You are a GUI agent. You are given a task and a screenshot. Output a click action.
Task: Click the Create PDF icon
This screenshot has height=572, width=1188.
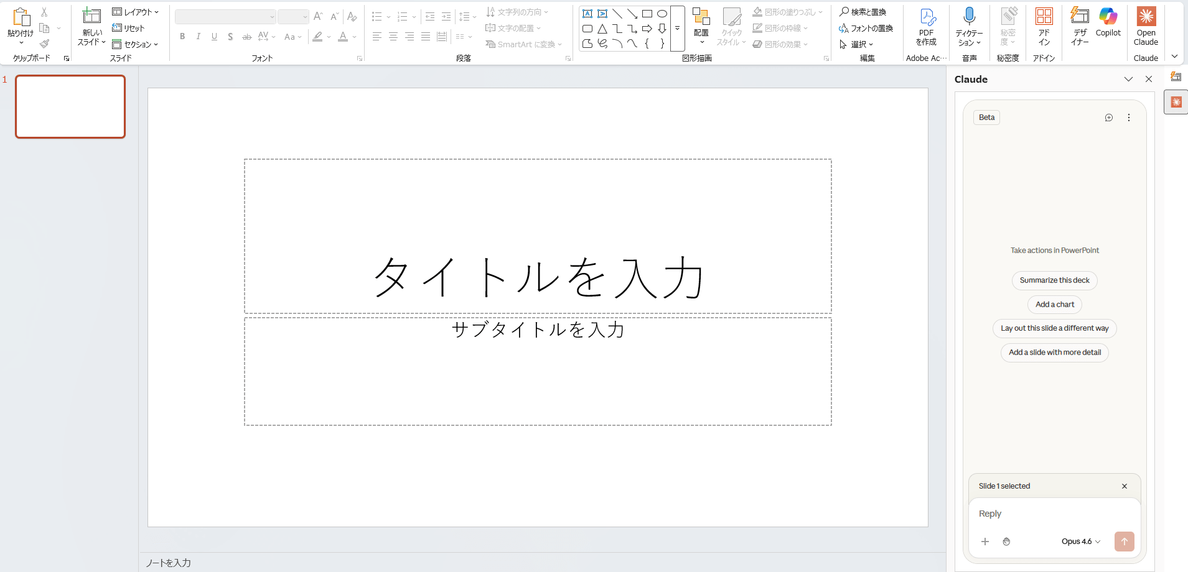coord(927,17)
